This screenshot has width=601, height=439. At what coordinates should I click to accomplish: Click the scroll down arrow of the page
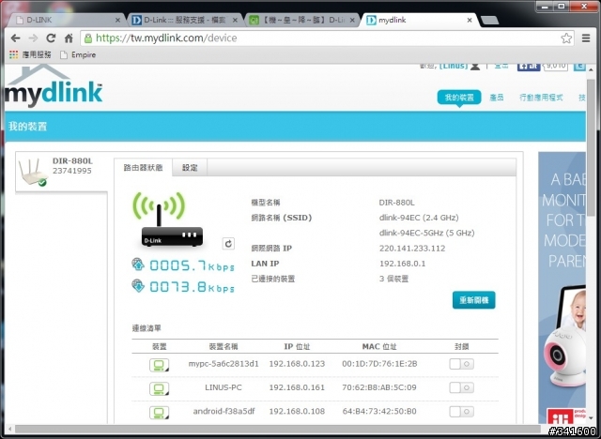coord(591,418)
